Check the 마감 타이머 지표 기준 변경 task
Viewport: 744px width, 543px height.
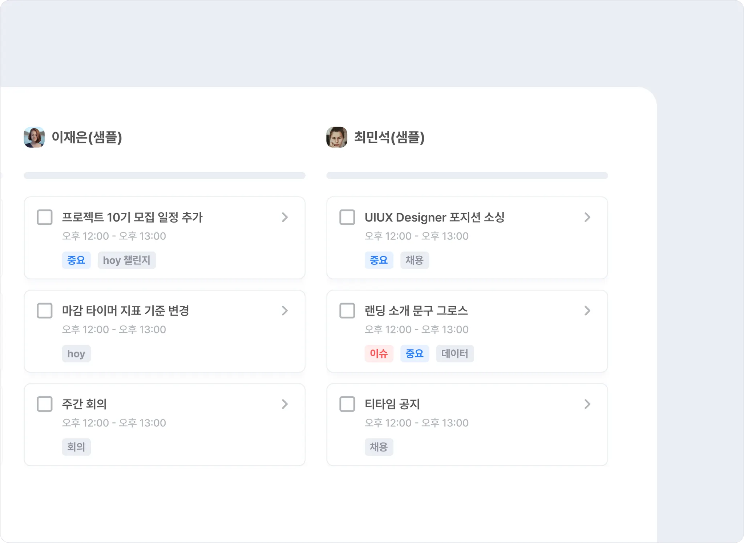tap(45, 311)
